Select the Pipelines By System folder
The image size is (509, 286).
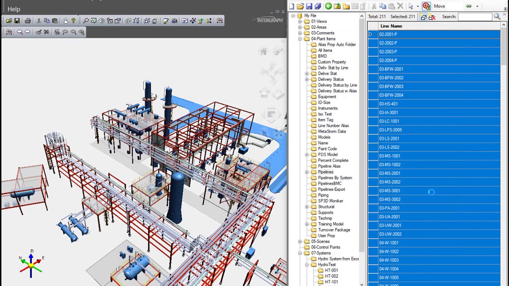pyautogui.click(x=335, y=178)
